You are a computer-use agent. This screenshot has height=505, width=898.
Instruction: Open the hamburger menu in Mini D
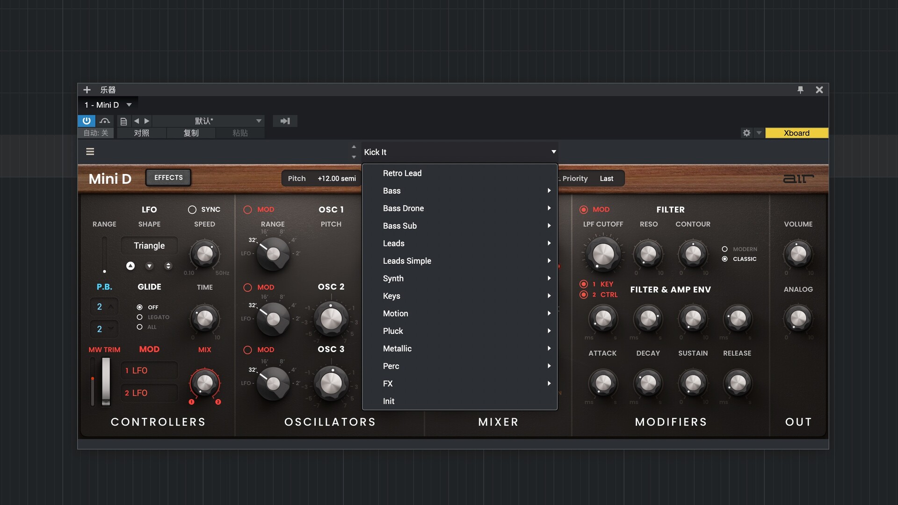point(90,151)
